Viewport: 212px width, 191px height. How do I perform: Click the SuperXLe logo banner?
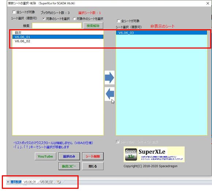[x=154, y=154]
